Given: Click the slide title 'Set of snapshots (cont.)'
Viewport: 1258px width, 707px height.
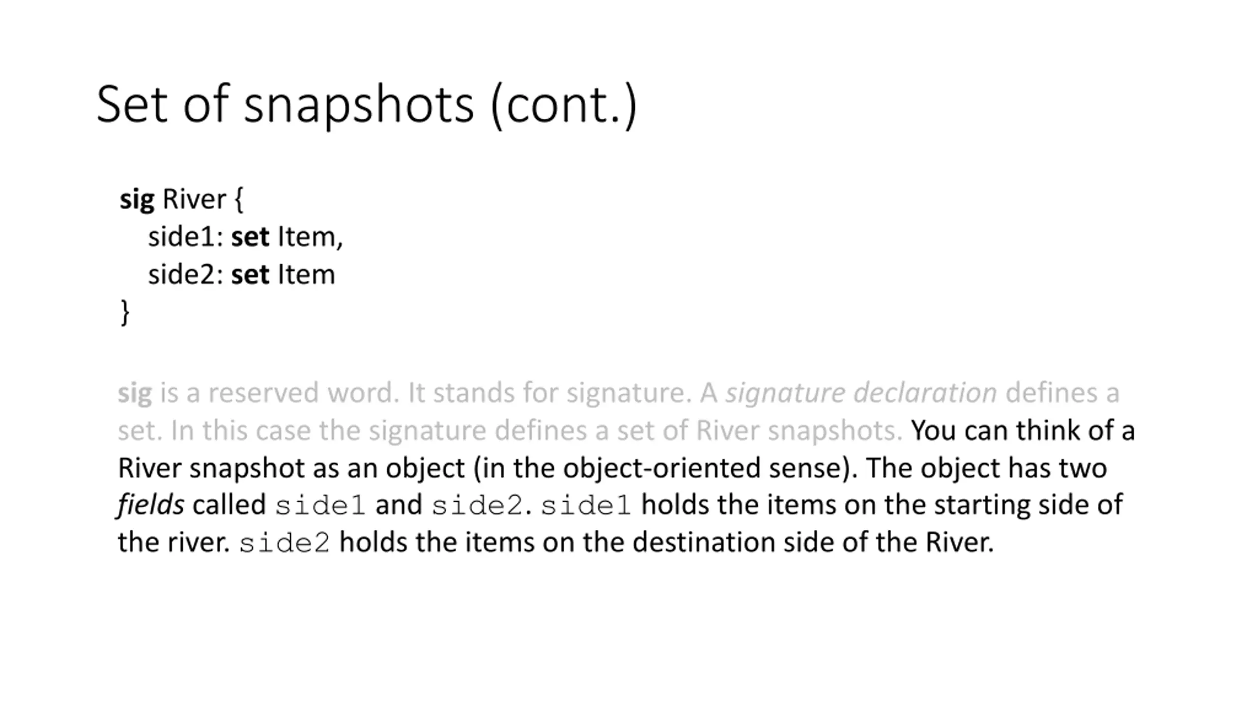Looking at the screenshot, I should tap(367, 105).
